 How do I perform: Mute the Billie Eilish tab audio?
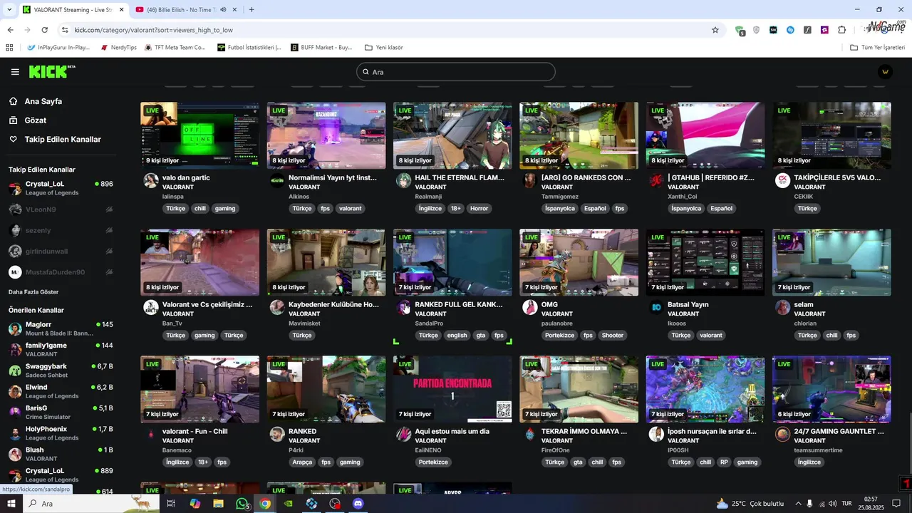pos(223,10)
